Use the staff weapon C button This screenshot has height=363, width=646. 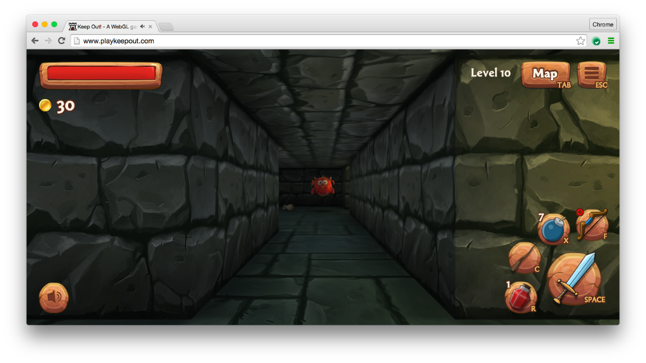pyautogui.click(x=524, y=258)
